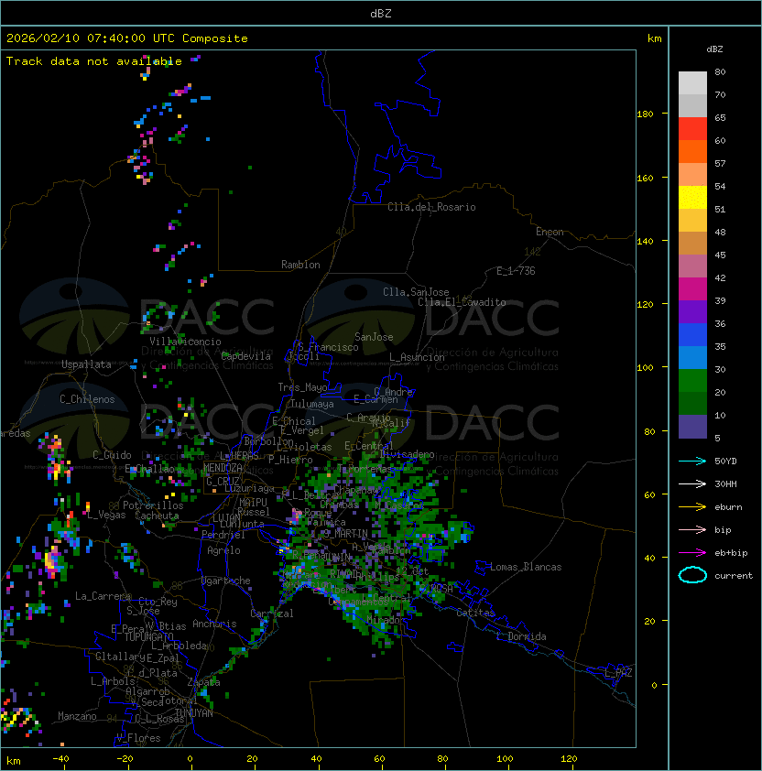Image resolution: width=762 pixels, height=771 pixels.
Task: Click 'Track data not available' message
Action: tap(94, 61)
